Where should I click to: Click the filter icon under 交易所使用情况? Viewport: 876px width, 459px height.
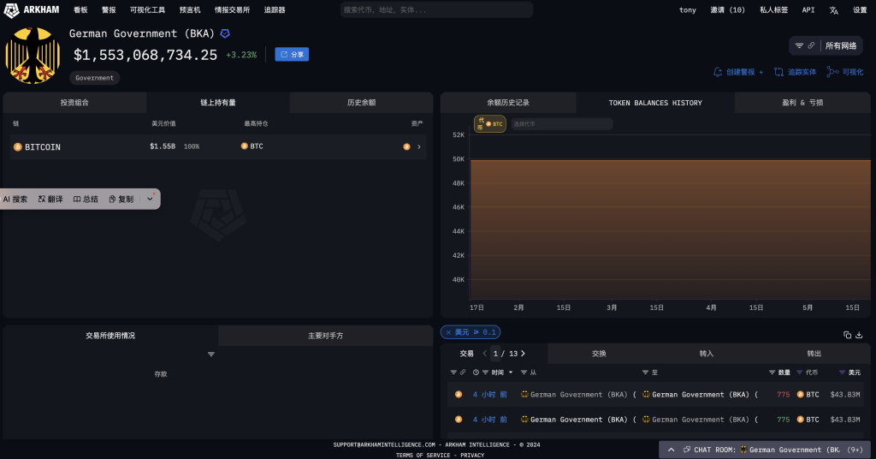click(211, 354)
